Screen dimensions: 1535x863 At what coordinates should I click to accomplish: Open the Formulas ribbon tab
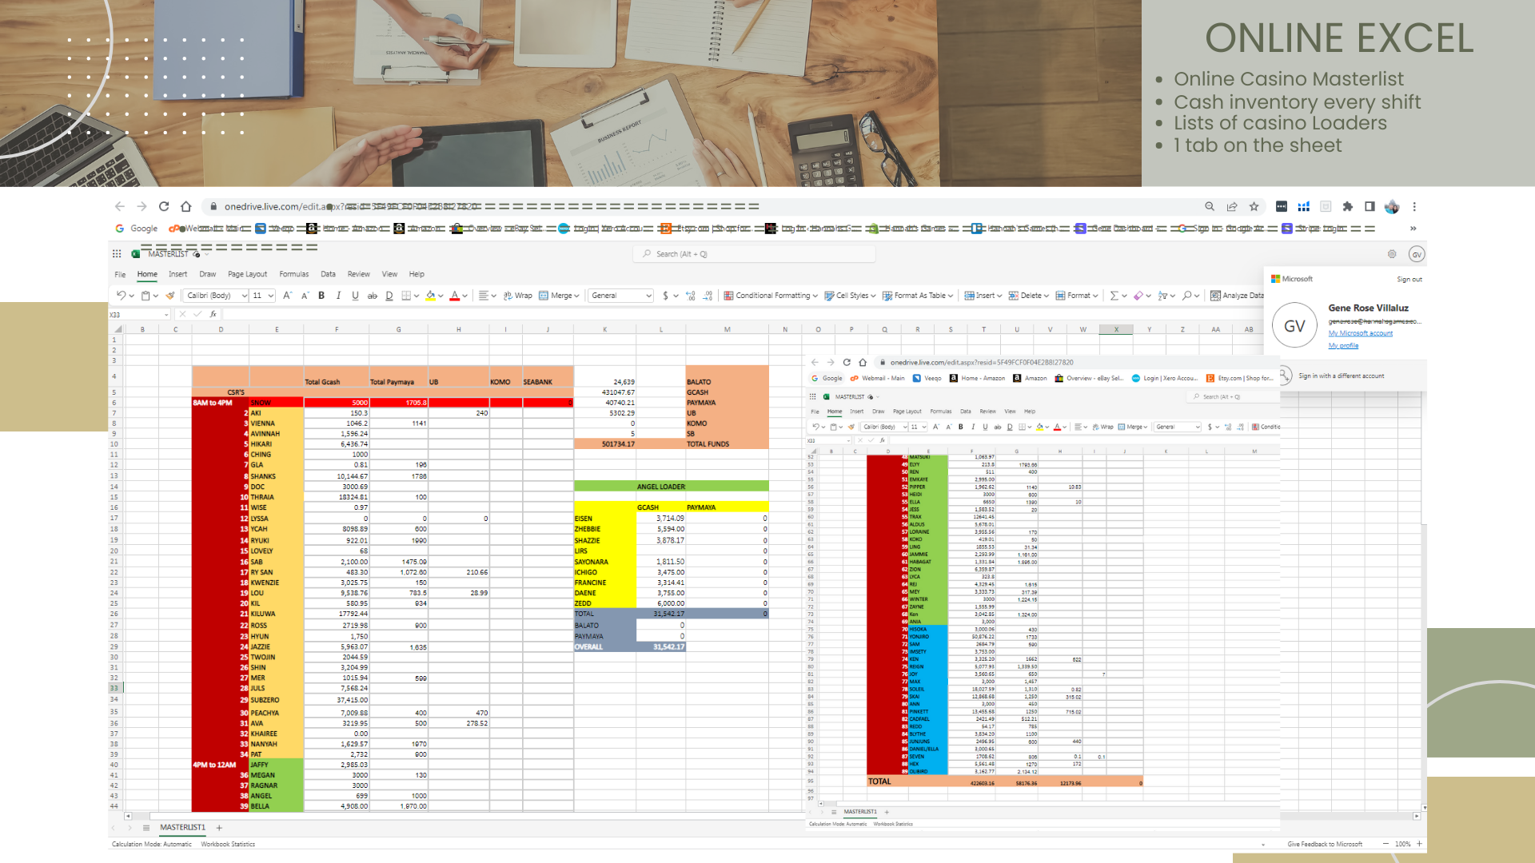(293, 274)
